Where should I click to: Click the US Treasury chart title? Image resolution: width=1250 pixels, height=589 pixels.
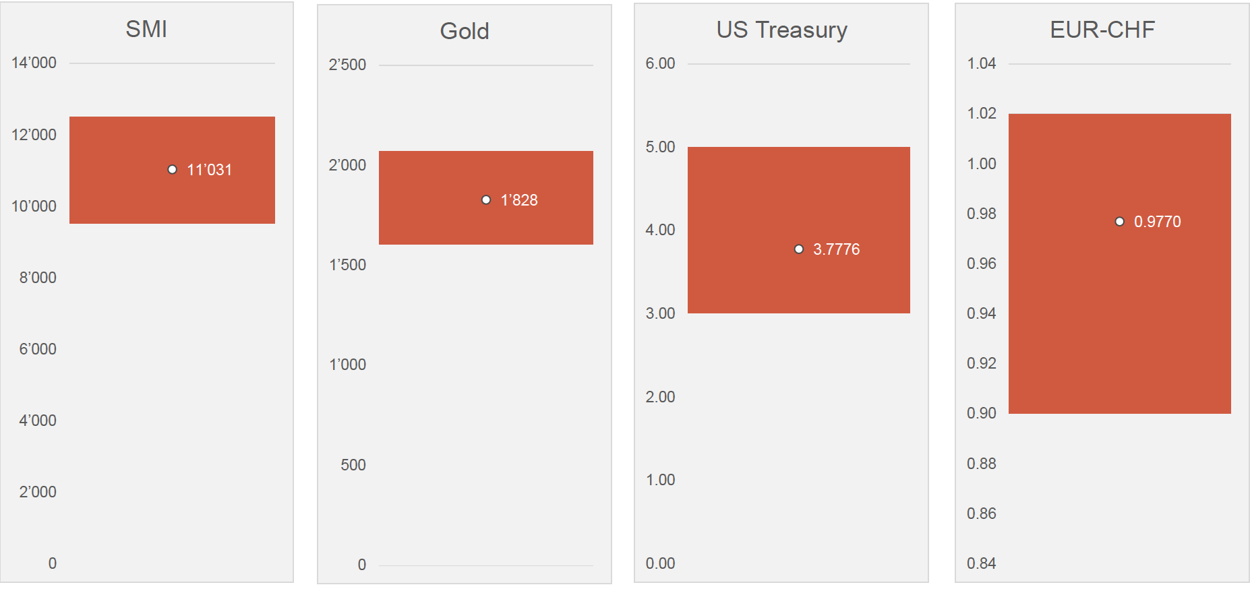pos(781,30)
